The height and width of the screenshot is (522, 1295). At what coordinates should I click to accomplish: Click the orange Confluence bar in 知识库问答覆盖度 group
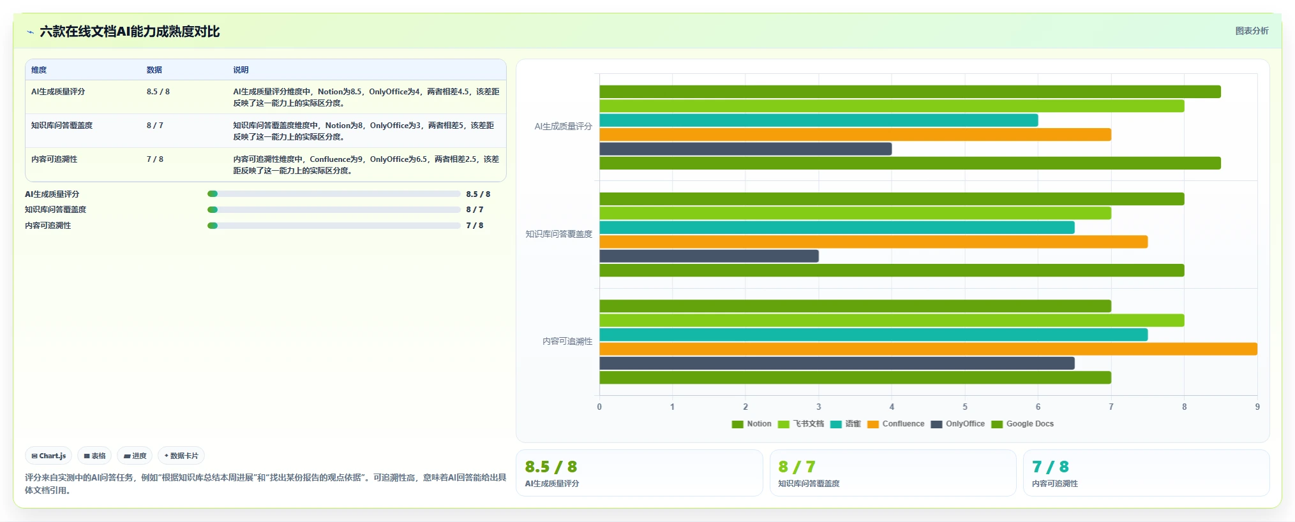tap(874, 242)
